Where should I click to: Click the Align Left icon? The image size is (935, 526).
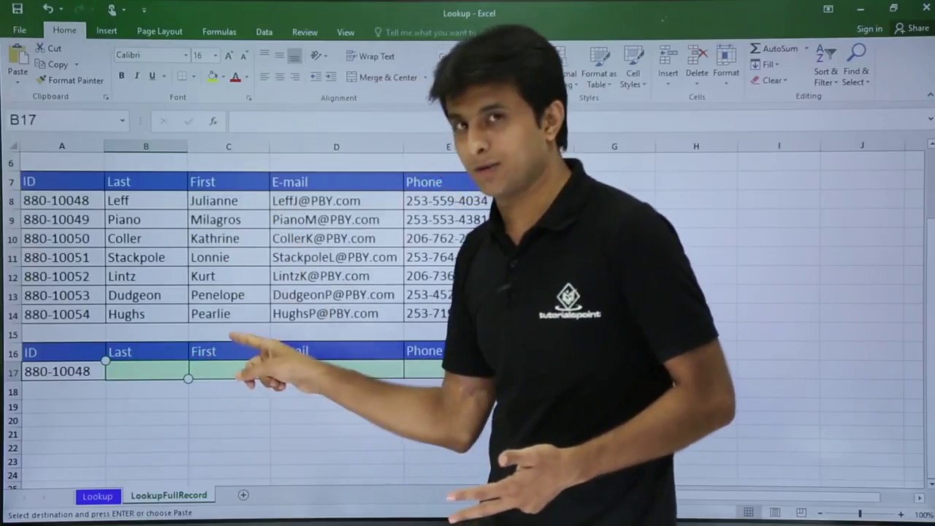coord(264,77)
